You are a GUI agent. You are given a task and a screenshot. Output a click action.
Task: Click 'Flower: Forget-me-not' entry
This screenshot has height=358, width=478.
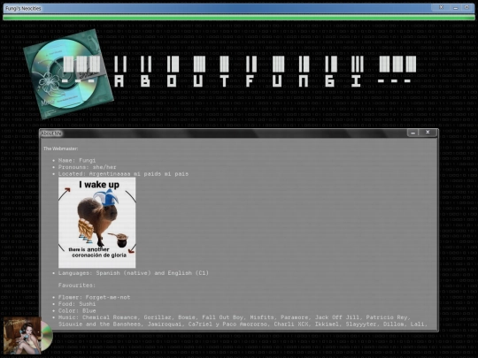[x=94, y=297]
